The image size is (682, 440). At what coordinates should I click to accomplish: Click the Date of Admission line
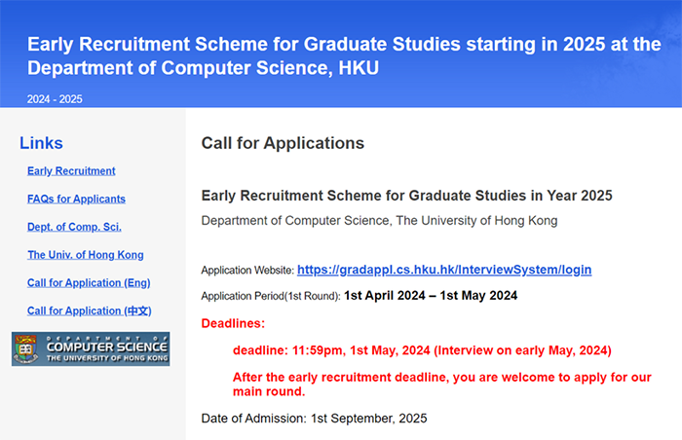[x=314, y=419]
